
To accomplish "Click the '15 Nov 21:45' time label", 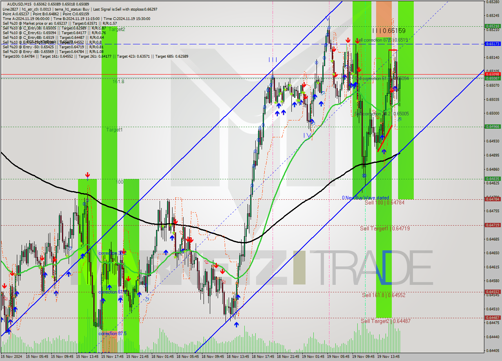I will pos(137,357).
